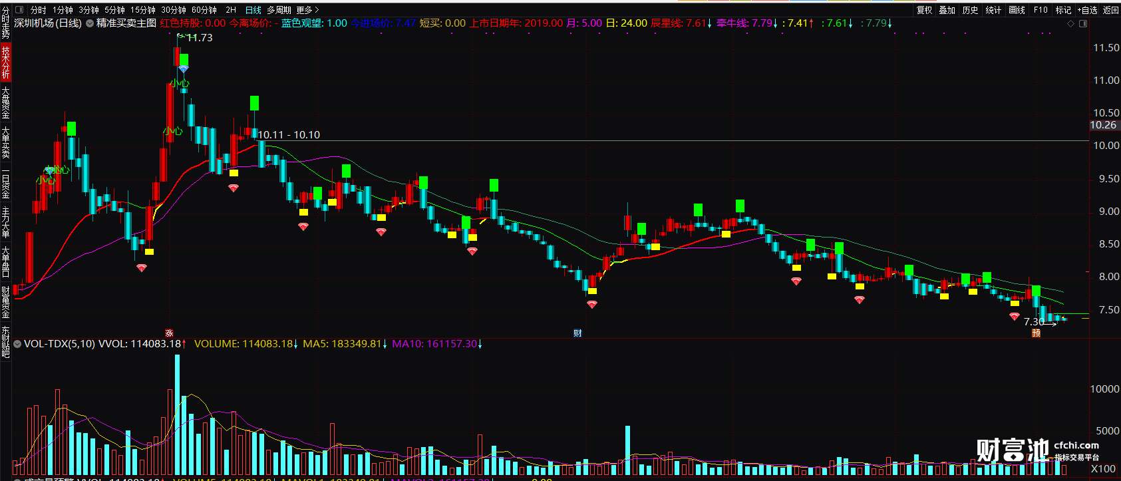Click the 深圳机场(日线) stock title

[48, 23]
